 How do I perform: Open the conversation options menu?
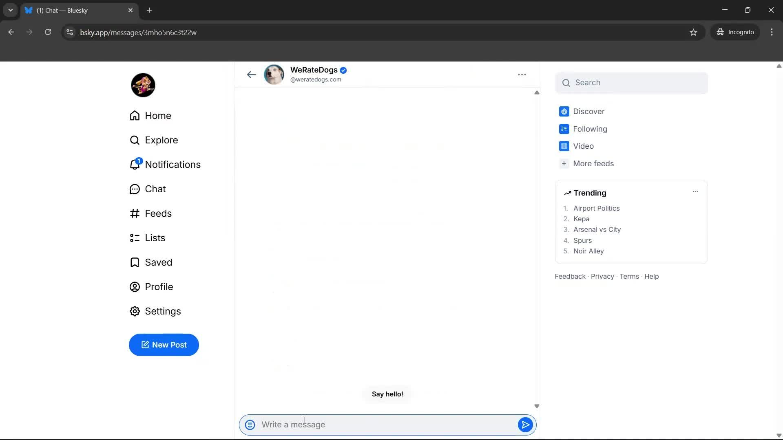[522, 74]
